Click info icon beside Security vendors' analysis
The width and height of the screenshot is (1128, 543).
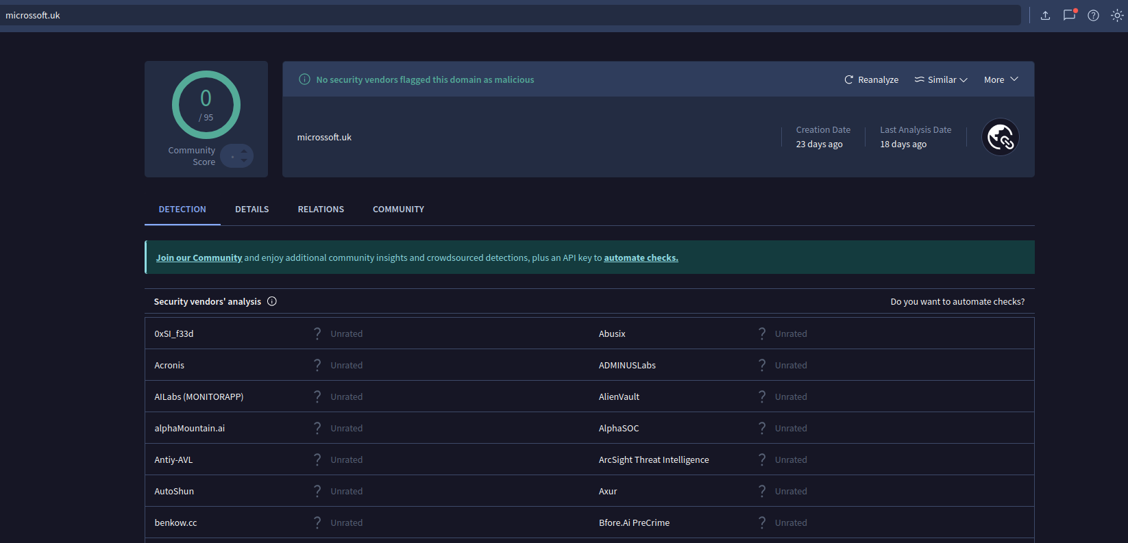[272, 301]
